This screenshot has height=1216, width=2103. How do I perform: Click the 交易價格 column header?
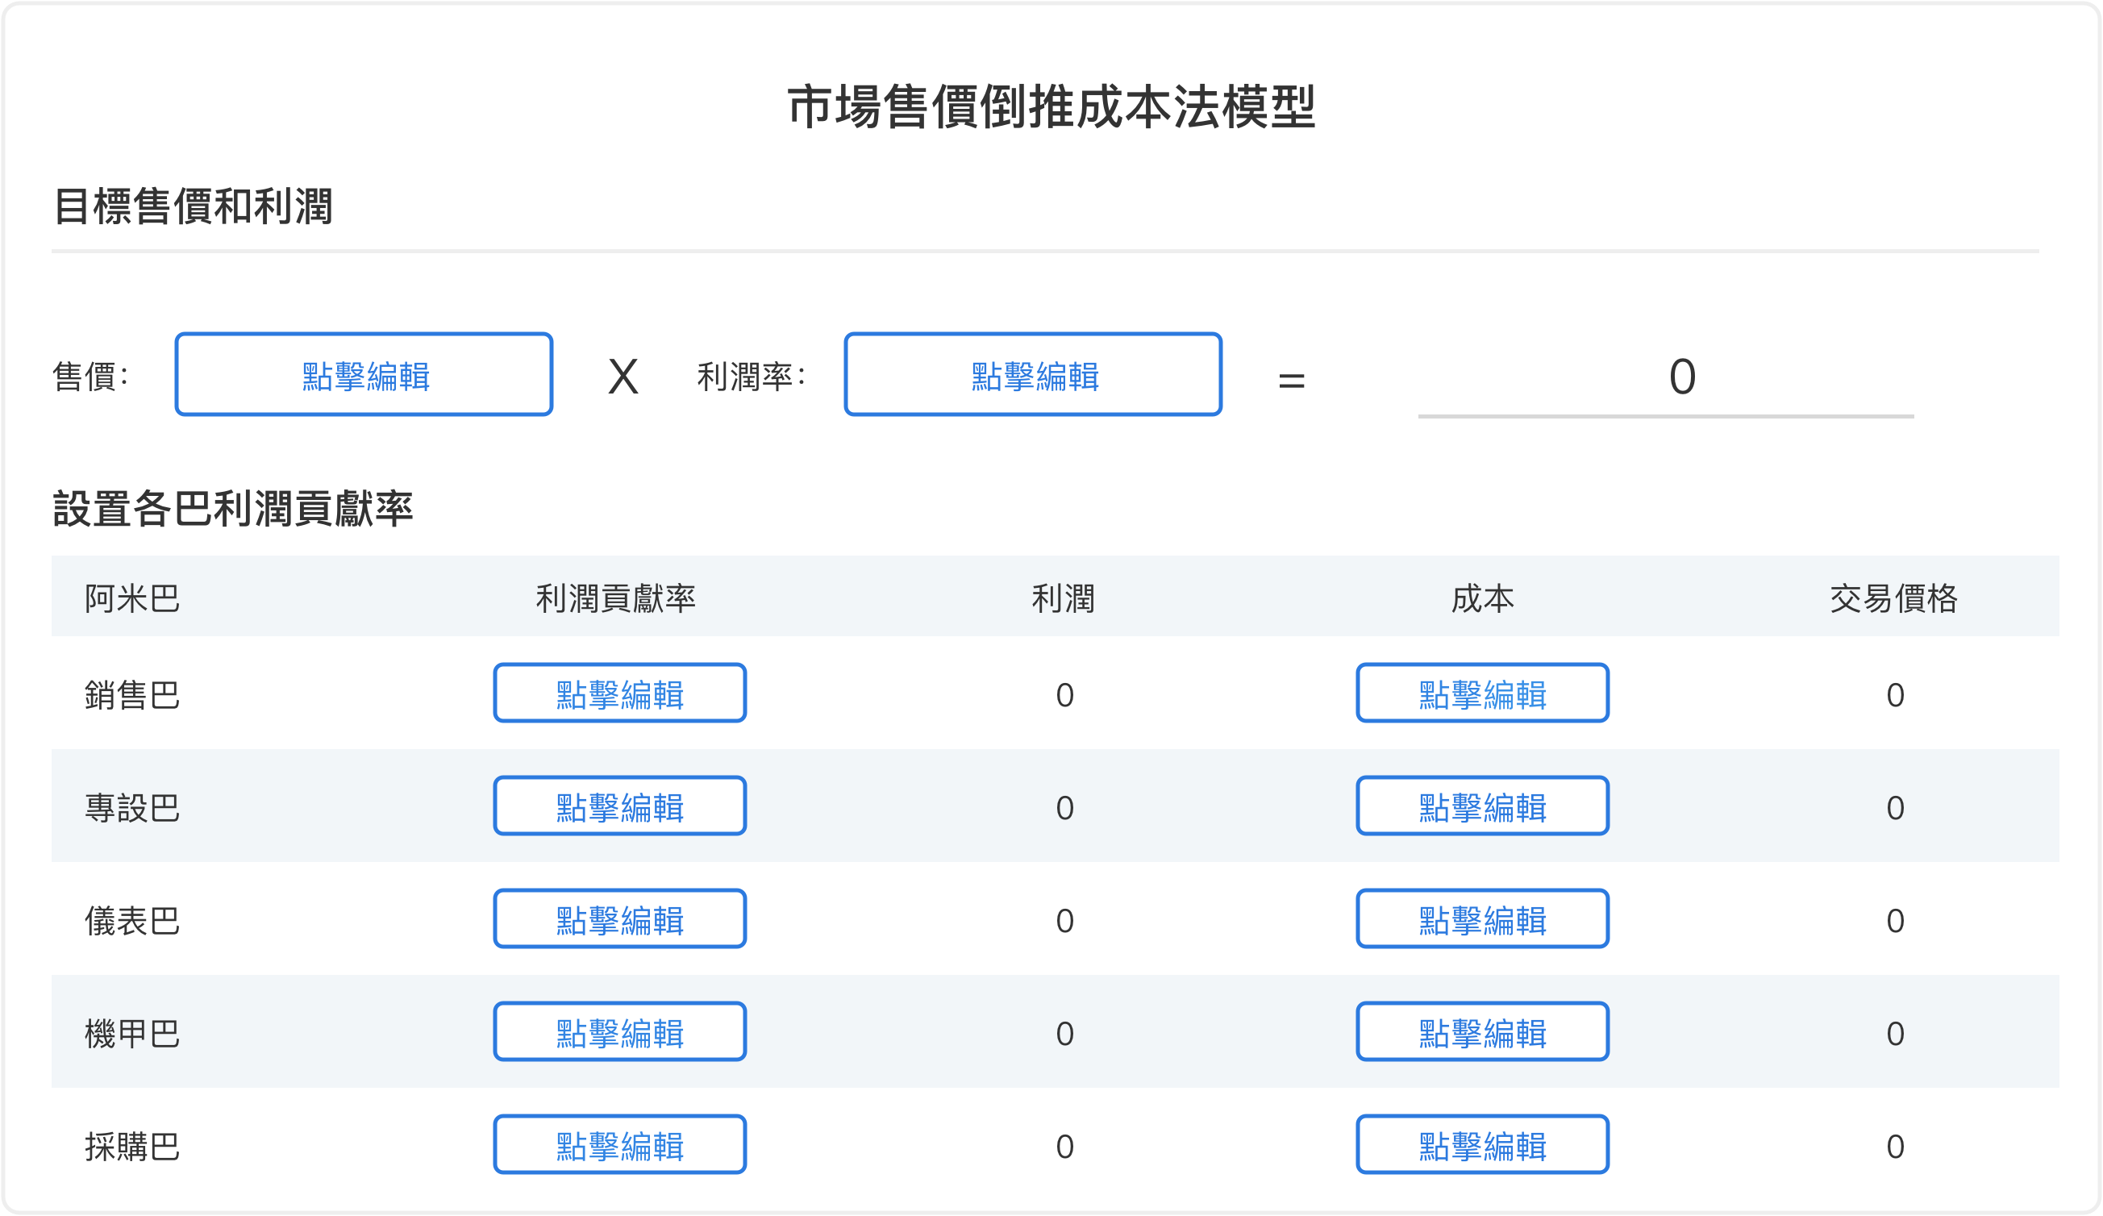[1894, 598]
